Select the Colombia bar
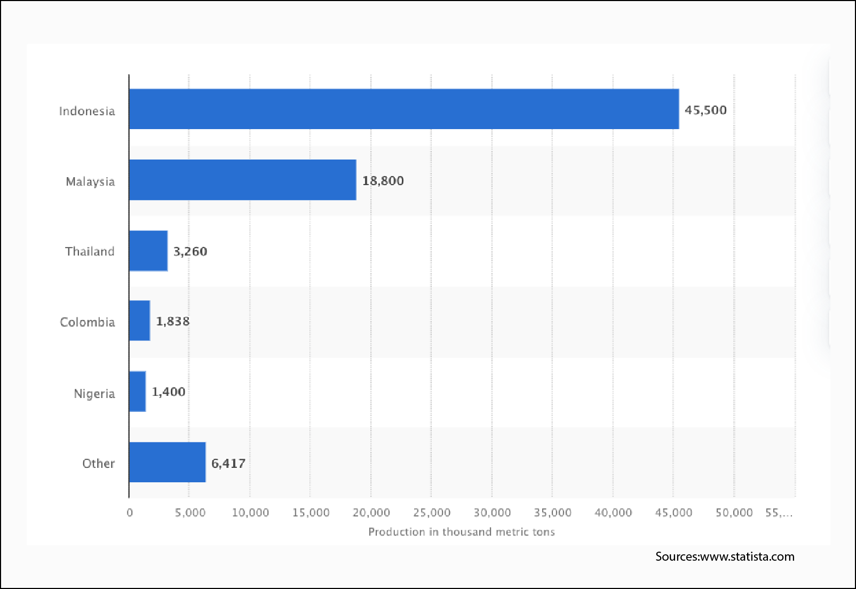Screen dimensions: 856x589 (x=139, y=321)
